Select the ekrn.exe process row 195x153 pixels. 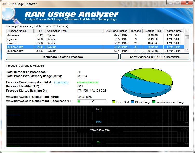pos(95,43)
